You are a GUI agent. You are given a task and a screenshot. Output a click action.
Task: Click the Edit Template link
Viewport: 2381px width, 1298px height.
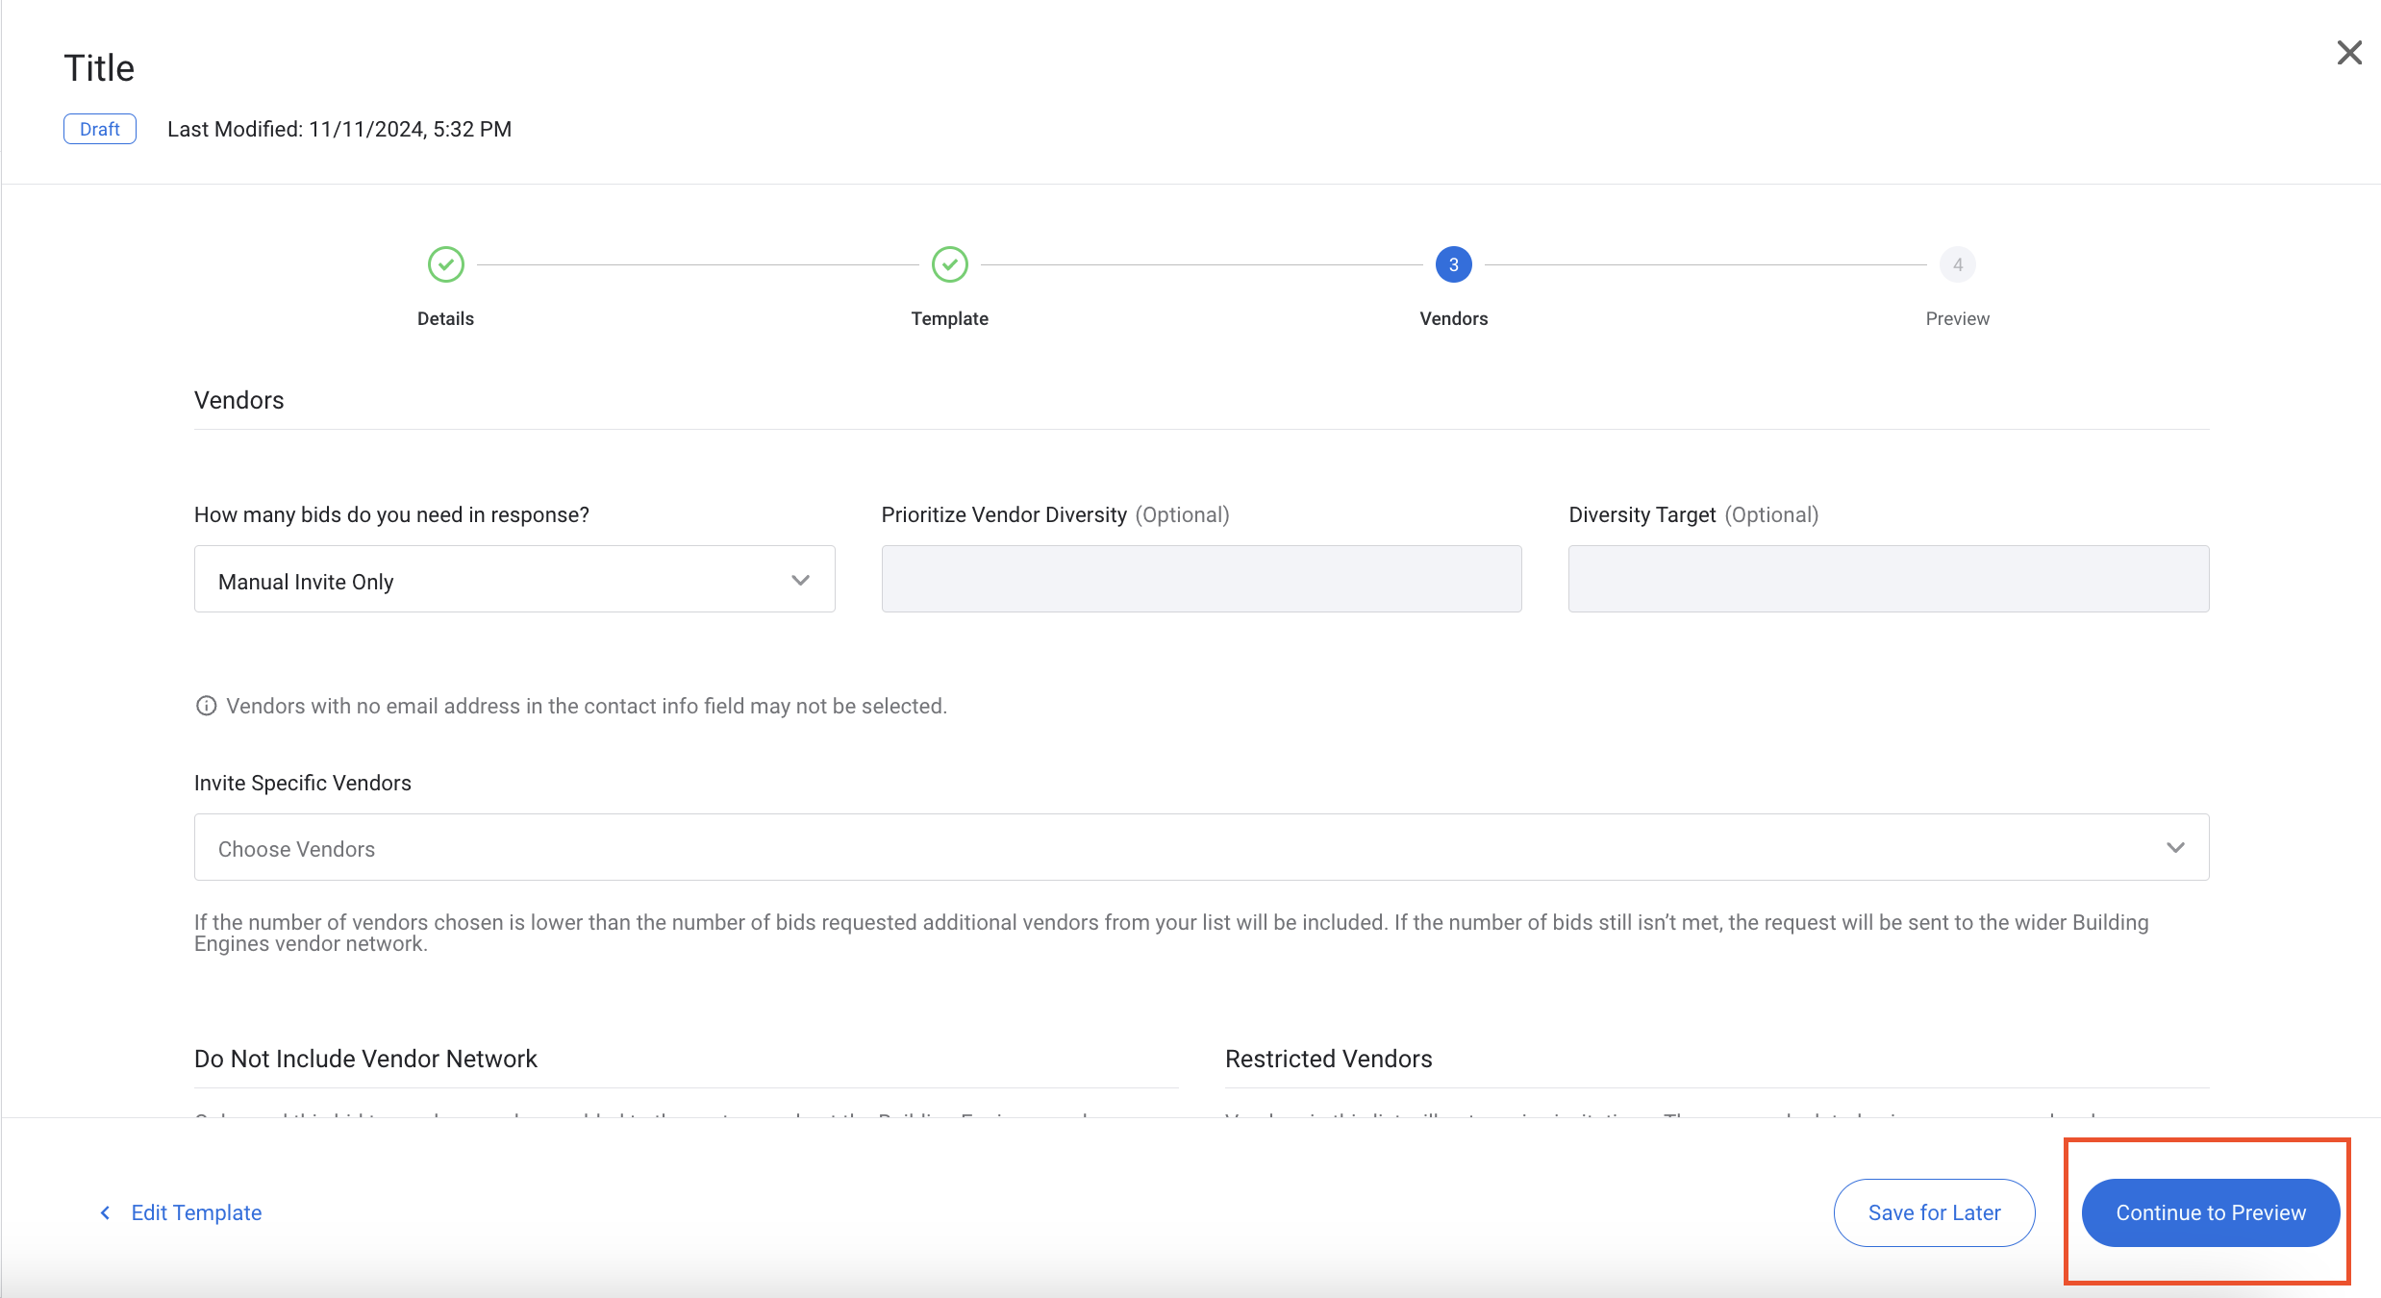[x=196, y=1212]
